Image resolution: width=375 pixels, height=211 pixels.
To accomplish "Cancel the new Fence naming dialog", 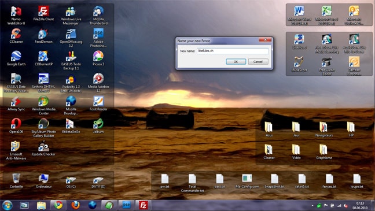I will 258,62.
